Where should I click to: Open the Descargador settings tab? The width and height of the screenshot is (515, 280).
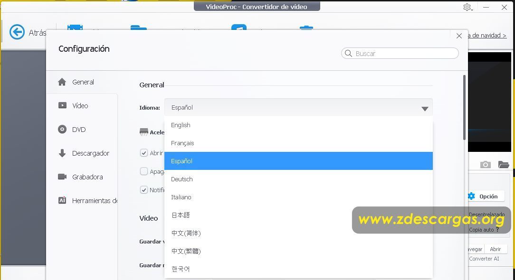(x=82, y=153)
